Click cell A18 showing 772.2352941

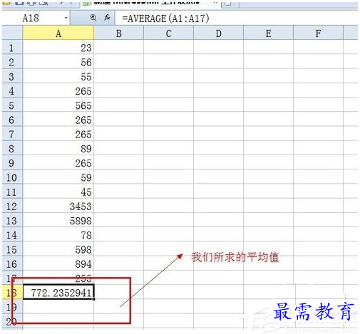(x=58, y=292)
